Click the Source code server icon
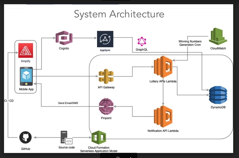The image size is (239, 158). click(66, 137)
